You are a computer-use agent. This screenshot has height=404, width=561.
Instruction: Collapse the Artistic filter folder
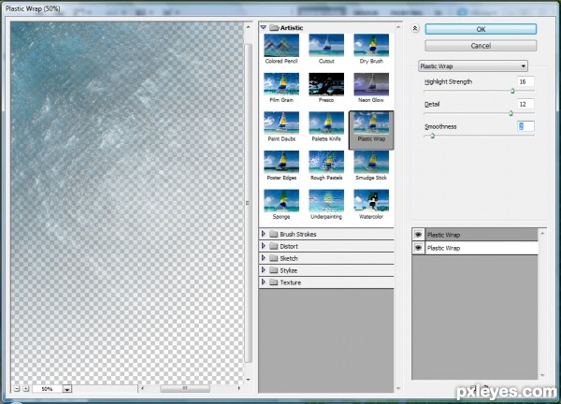point(264,27)
